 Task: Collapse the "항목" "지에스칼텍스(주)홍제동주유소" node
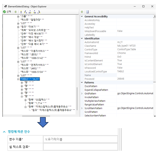coord(25,107)
